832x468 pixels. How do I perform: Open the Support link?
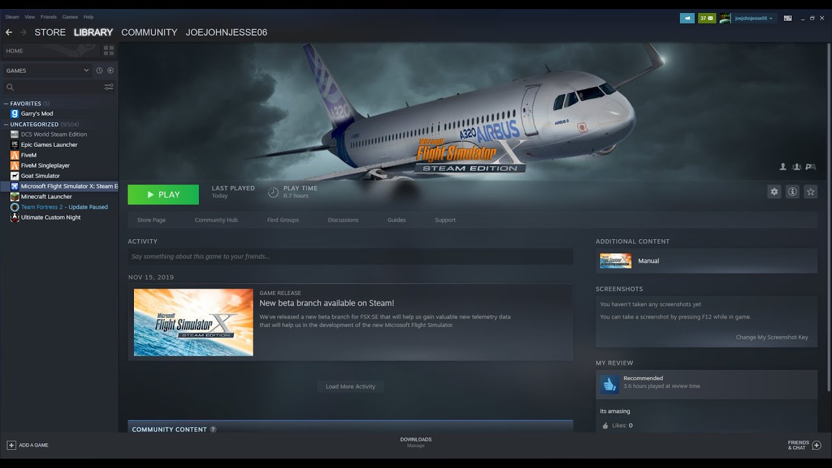pyautogui.click(x=445, y=220)
